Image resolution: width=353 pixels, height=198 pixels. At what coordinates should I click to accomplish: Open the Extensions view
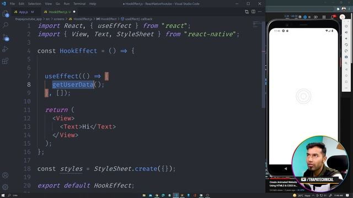6,61
